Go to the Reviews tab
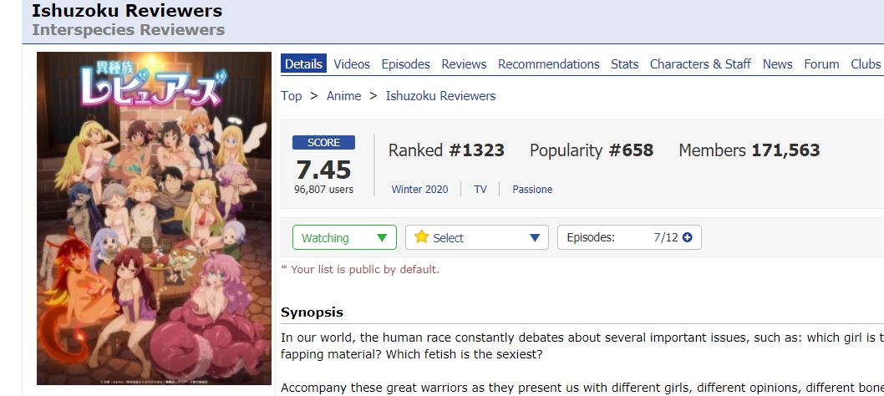884x396 pixels. tap(464, 64)
